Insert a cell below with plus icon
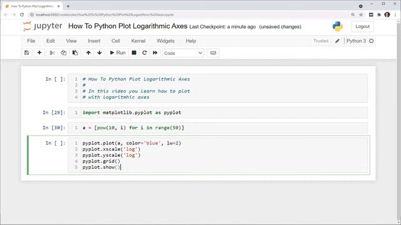 click(39, 52)
